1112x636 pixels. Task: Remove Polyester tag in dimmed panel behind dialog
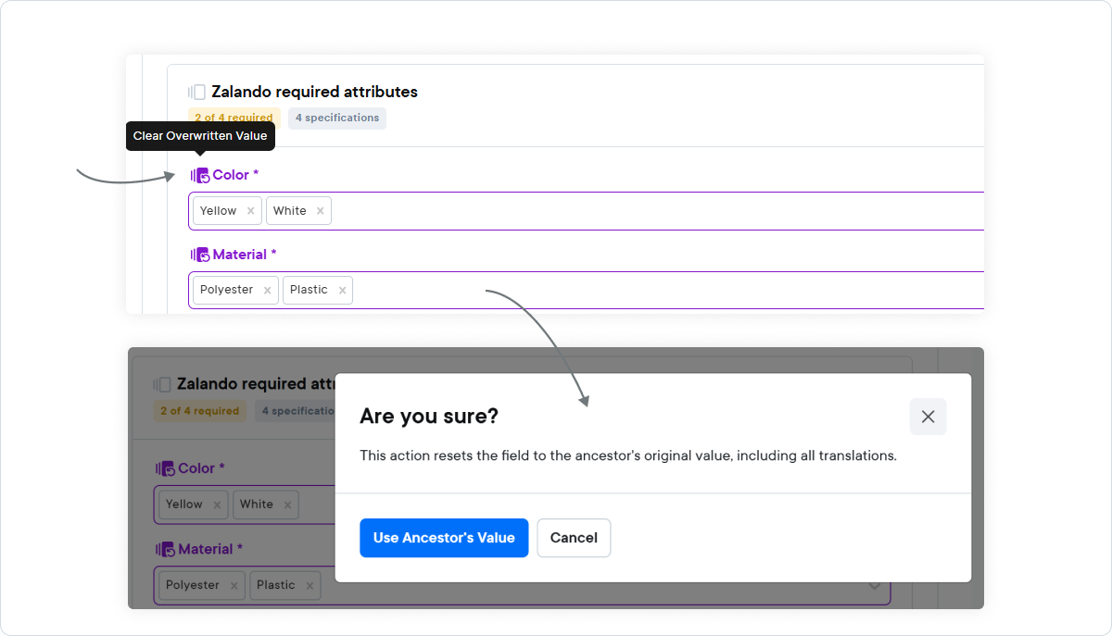(234, 586)
